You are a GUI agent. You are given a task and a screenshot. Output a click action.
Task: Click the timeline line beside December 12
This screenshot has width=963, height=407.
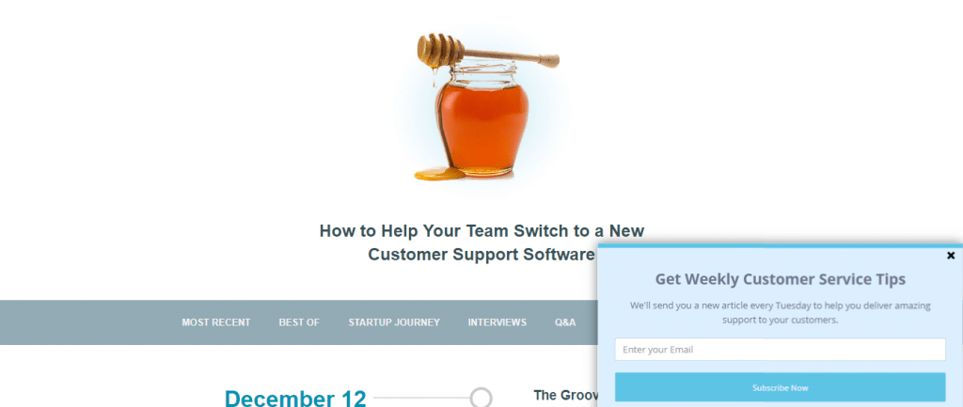pyautogui.click(x=421, y=398)
